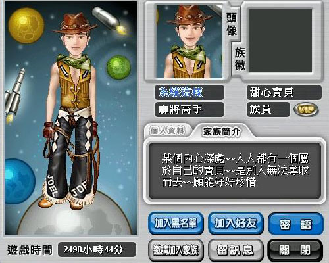Image resolution: width=329 pixels, height=263 pixels.
Task: Click the cowboy avatar portrait thumbnail
Action: pos(189,41)
